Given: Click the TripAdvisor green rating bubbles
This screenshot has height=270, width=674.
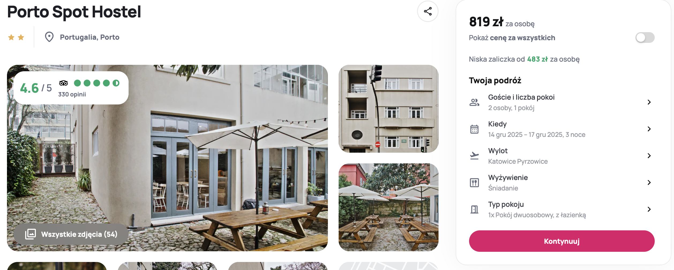Looking at the screenshot, I should click(97, 83).
